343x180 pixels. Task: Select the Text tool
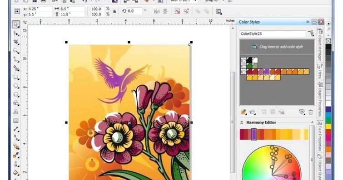16,112
